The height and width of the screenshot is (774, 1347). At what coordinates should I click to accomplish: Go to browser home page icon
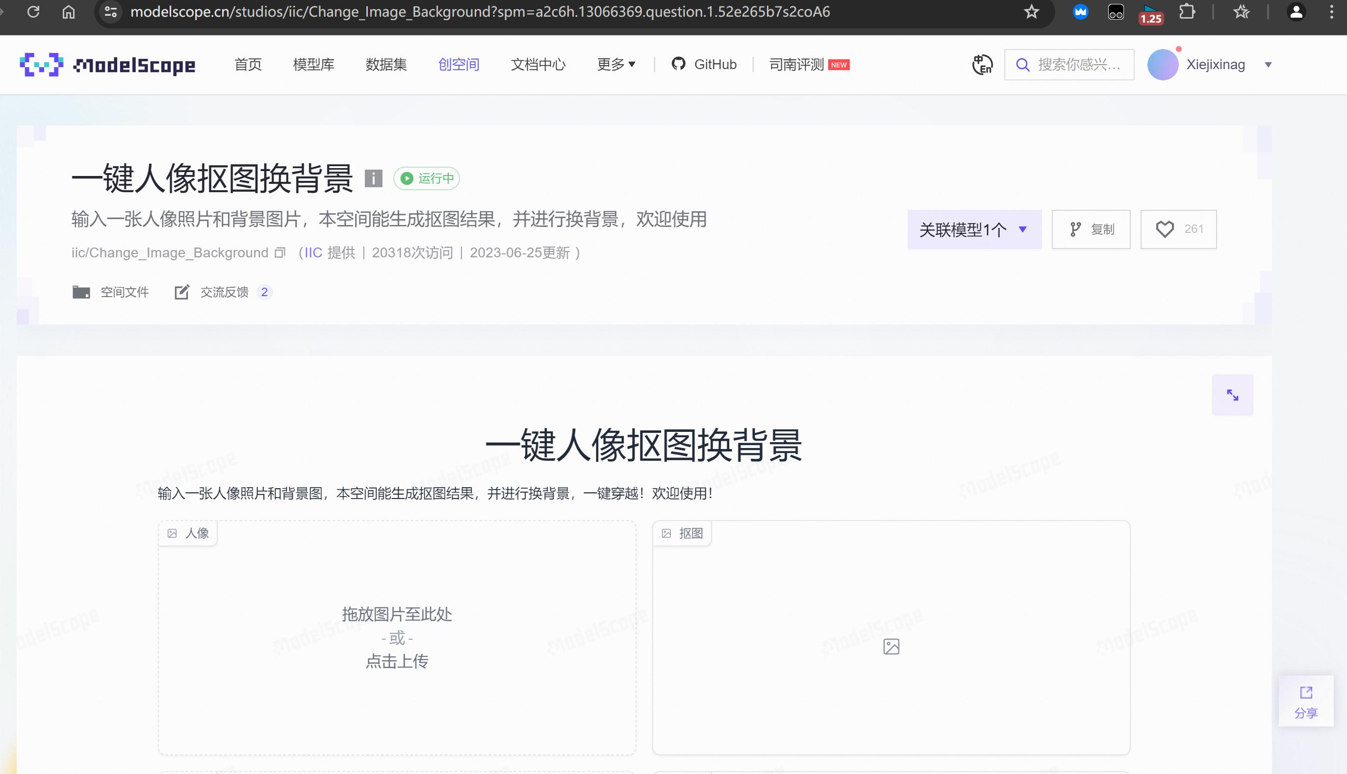(x=69, y=12)
